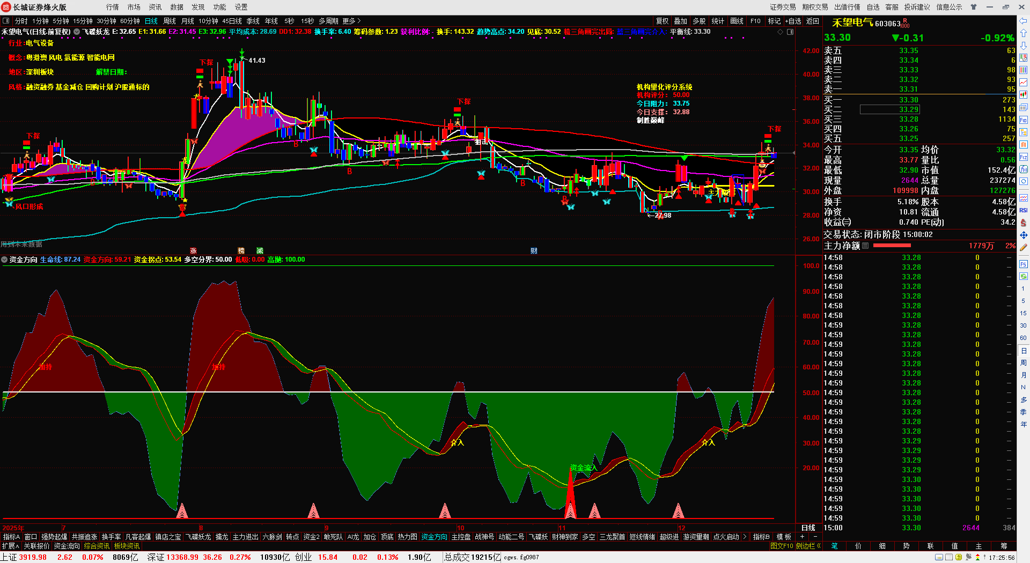Switch to the 周线 period tab
The width and height of the screenshot is (1030, 563).
point(170,21)
